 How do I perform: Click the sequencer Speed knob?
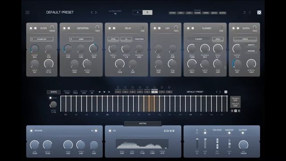pos(54,105)
